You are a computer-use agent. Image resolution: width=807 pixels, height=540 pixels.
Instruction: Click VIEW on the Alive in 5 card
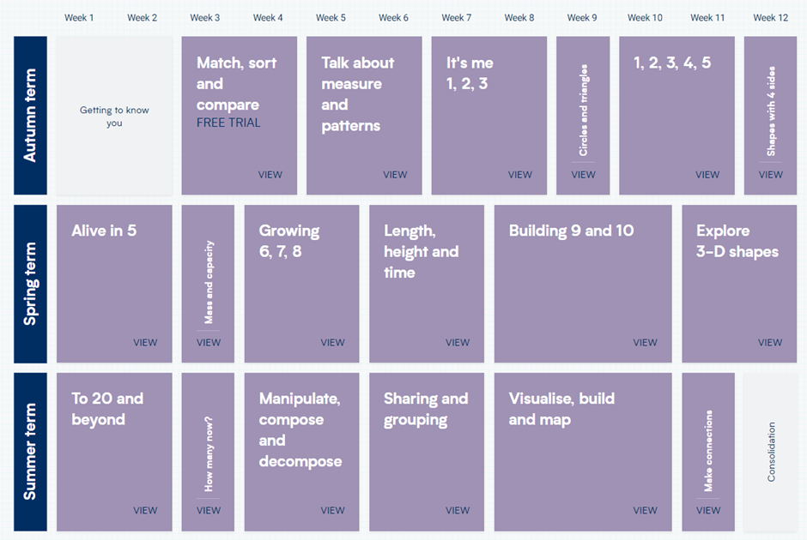pyautogui.click(x=145, y=343)
